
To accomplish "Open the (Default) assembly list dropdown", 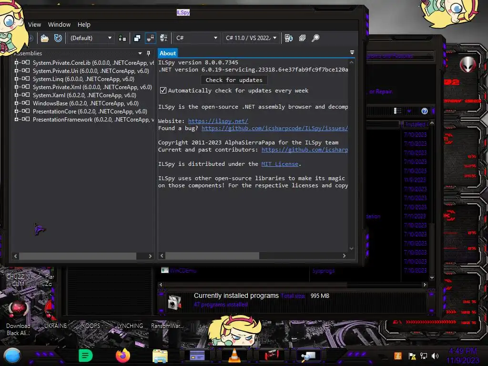I will pos(91,38).
